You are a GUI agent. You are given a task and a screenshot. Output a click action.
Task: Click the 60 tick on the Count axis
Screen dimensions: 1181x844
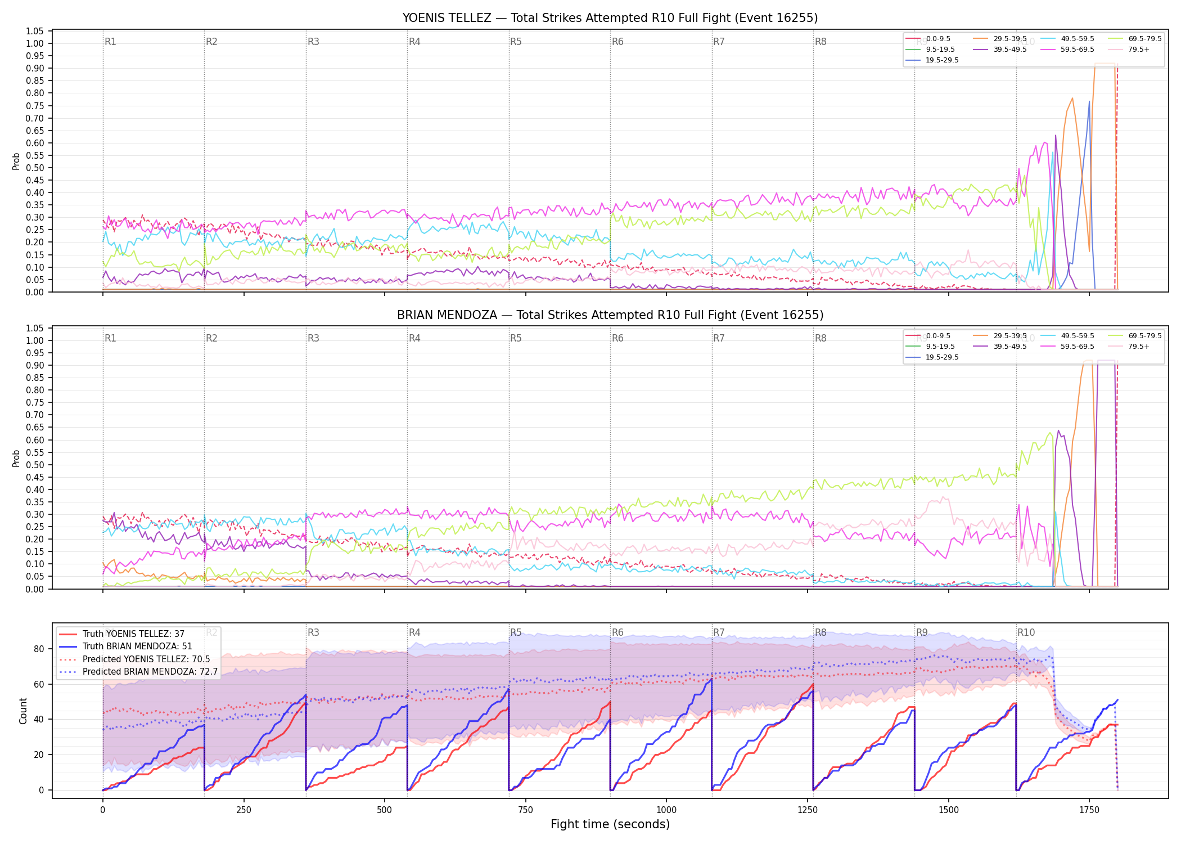point(39,685)
